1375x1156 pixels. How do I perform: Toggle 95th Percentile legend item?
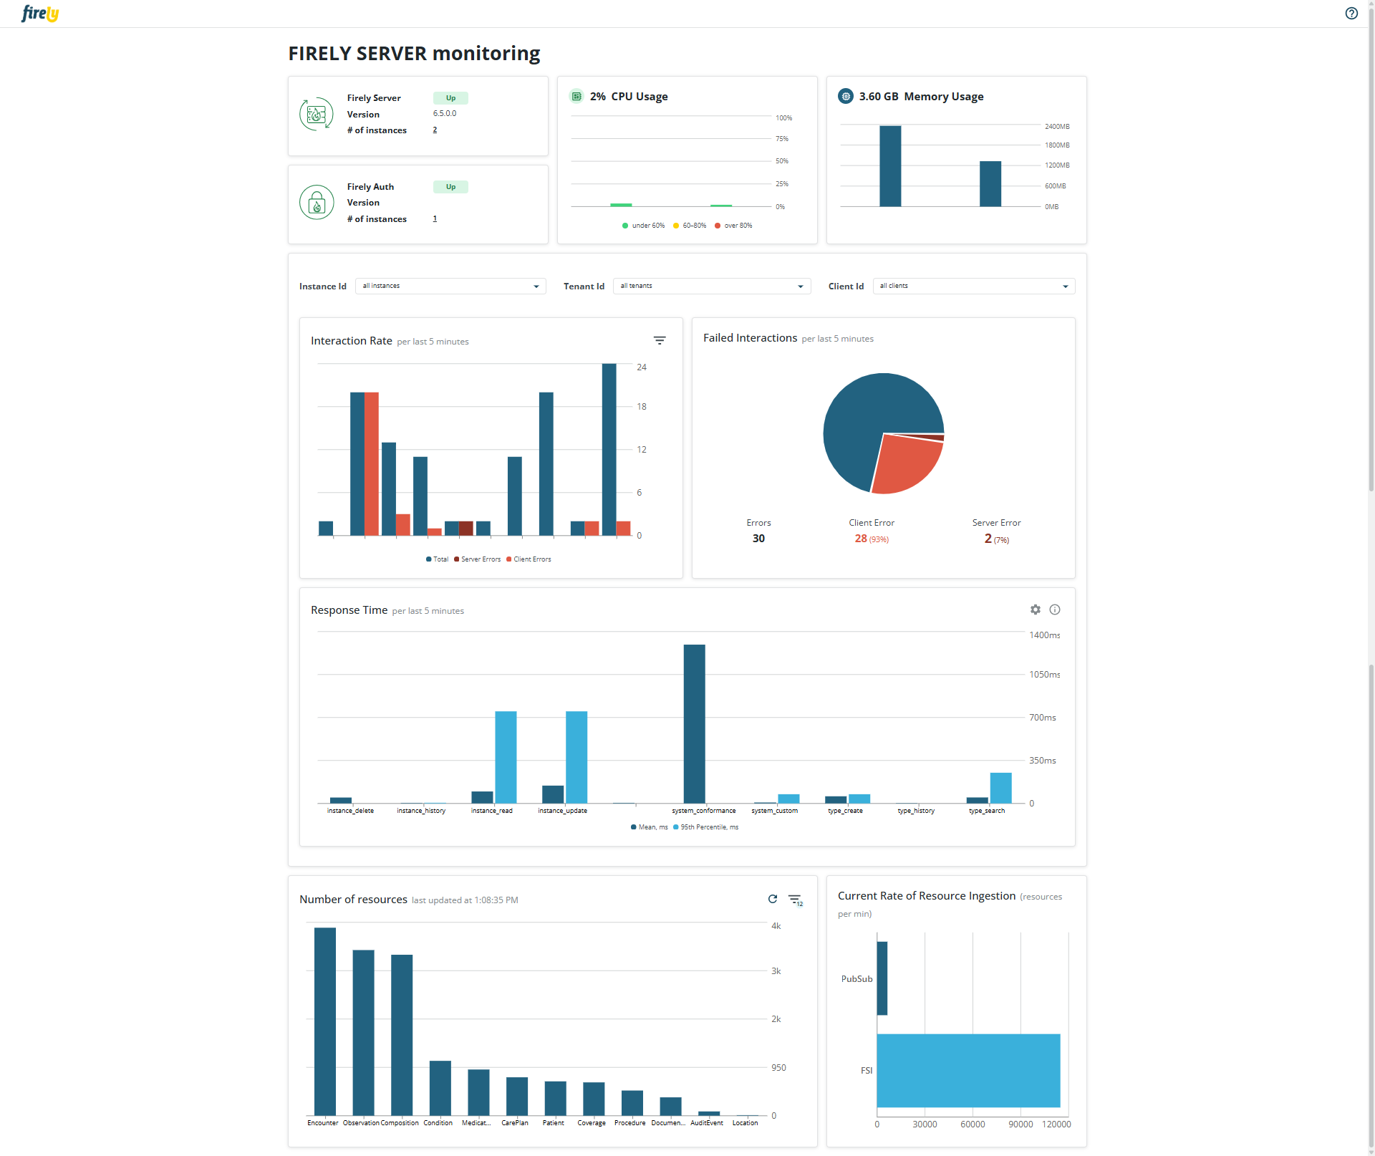705,827
